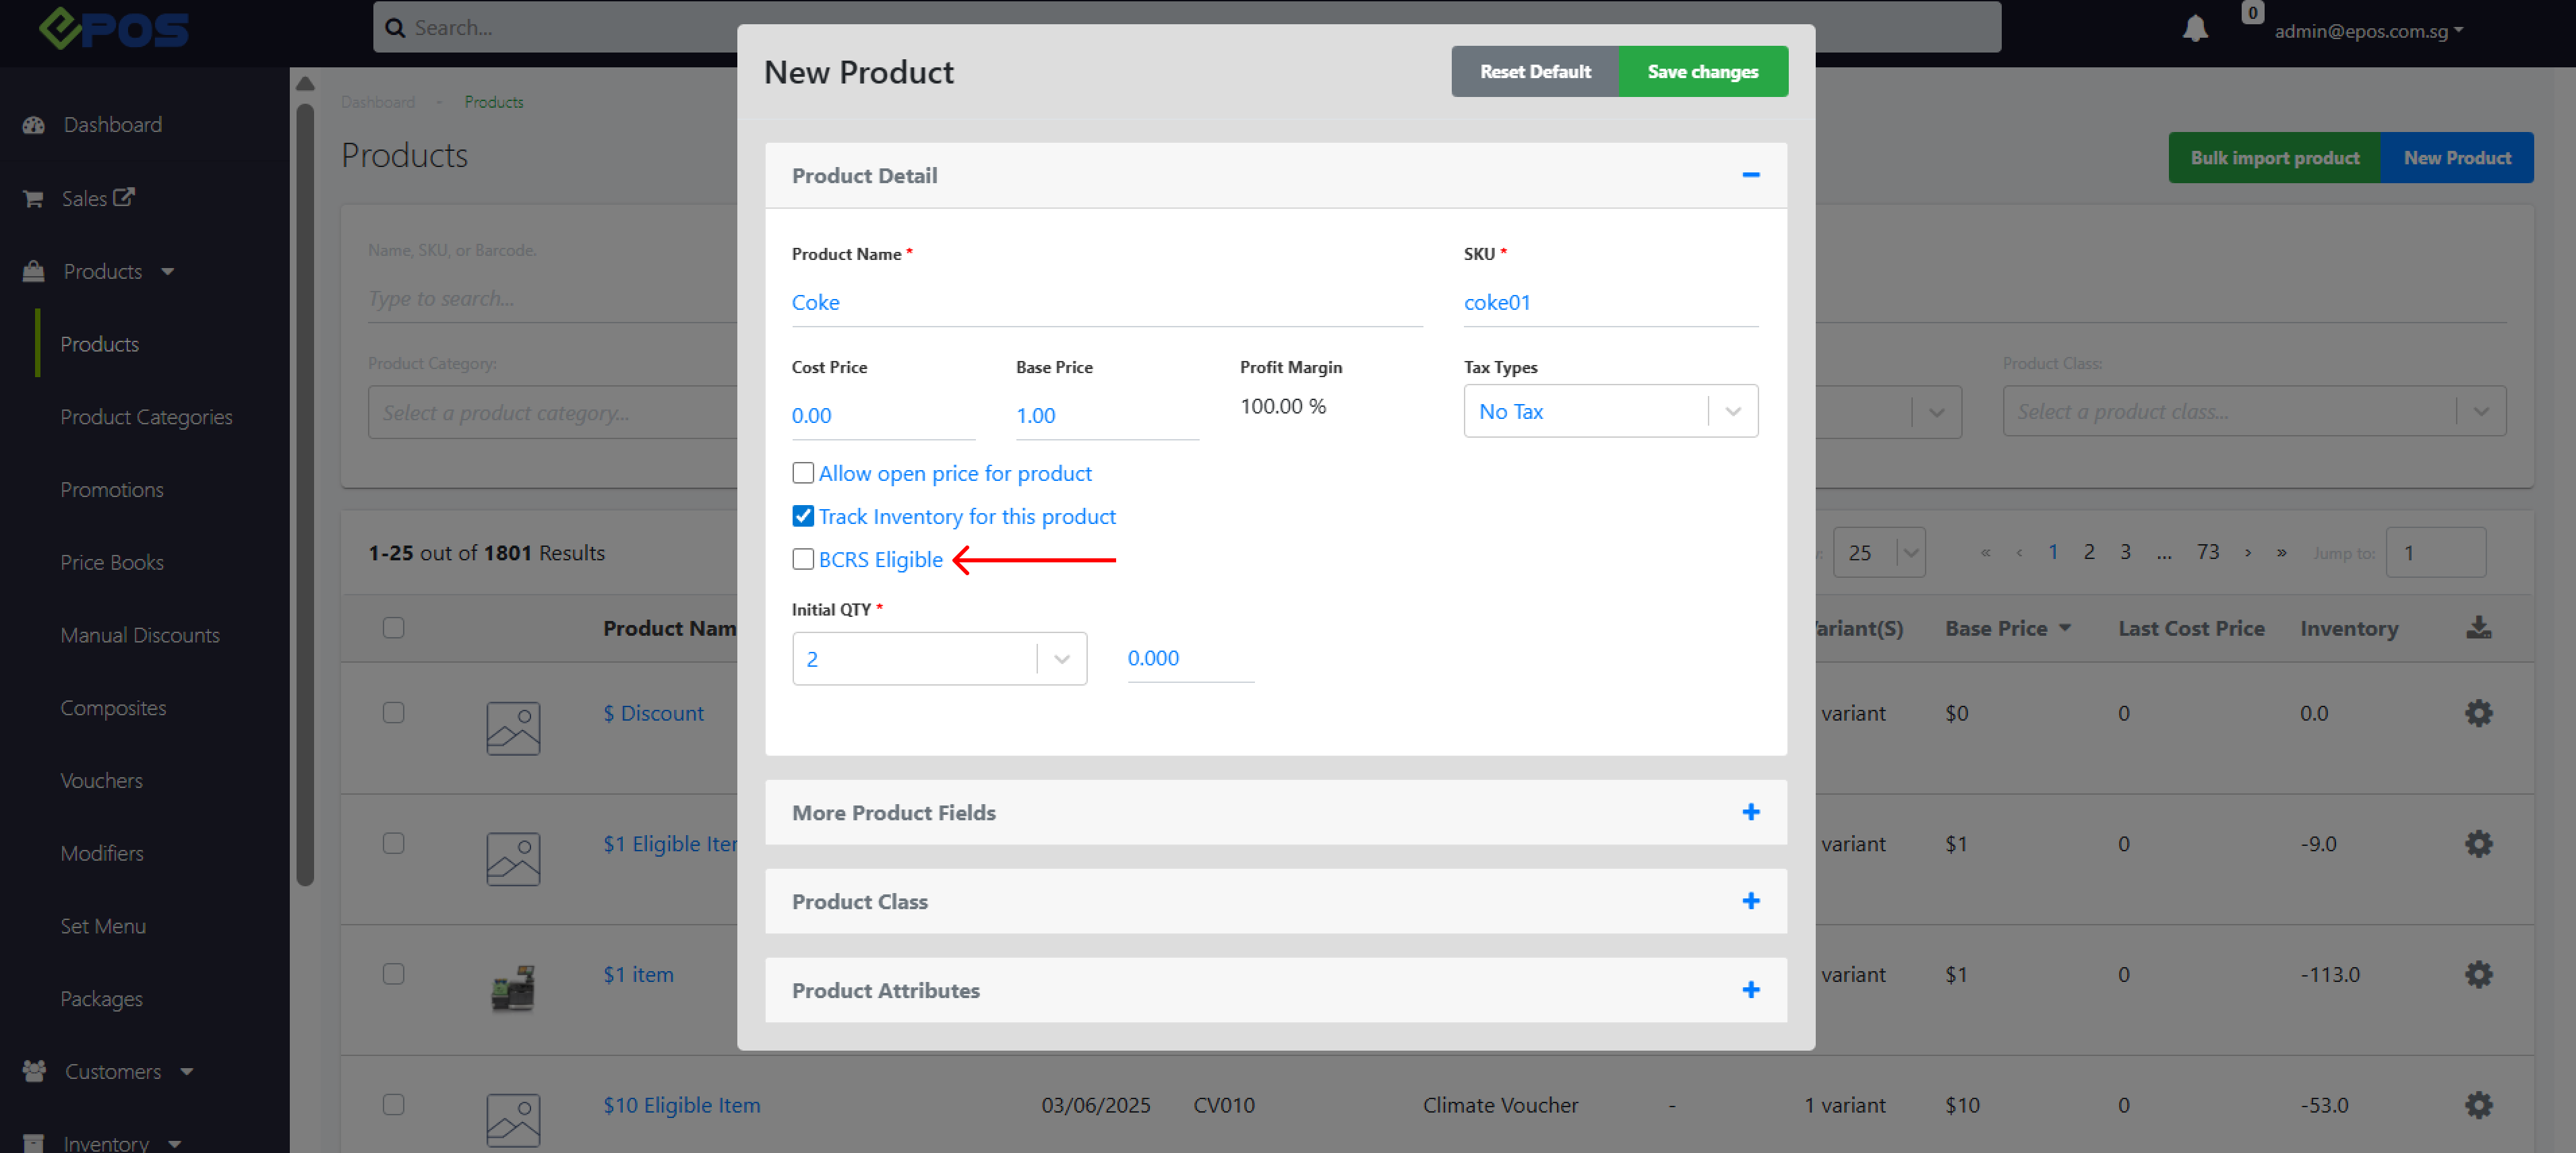This screenshot has height=1153, width=2576.
Task: Click the Sales cart icon in sidebar
Action: 33,199
